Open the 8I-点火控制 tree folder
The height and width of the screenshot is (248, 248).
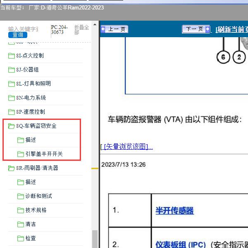30,55
